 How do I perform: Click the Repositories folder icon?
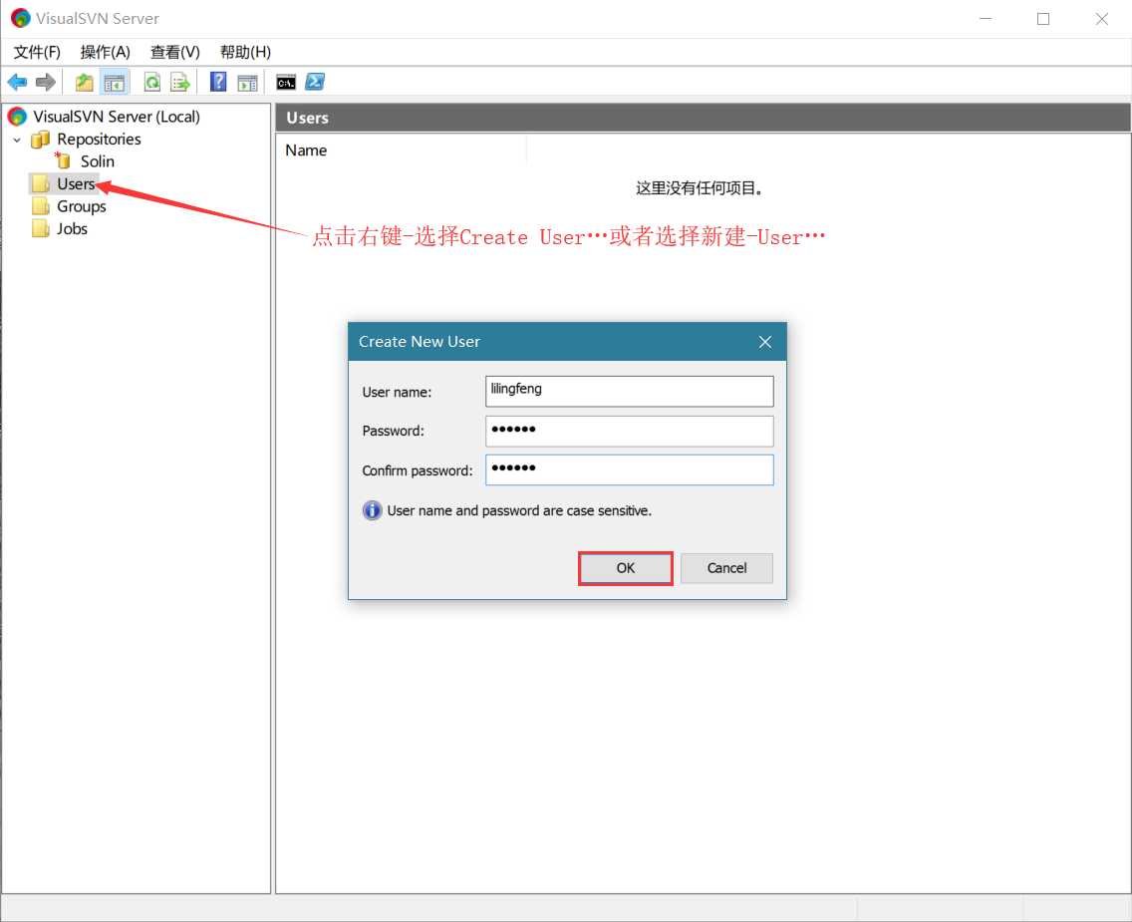41,140
